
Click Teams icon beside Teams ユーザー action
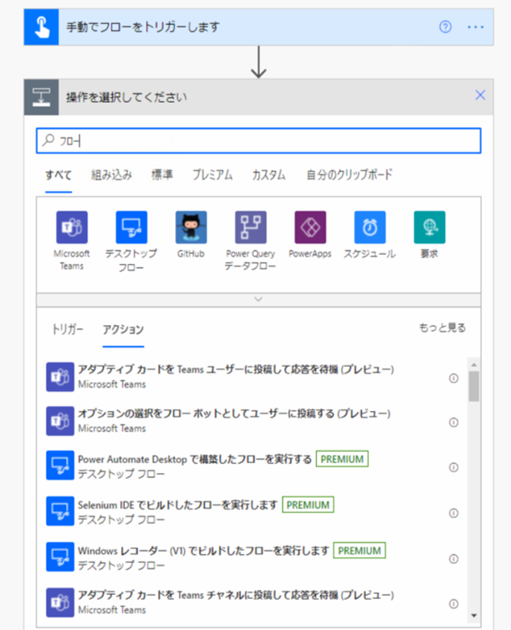tap(60, 377)
